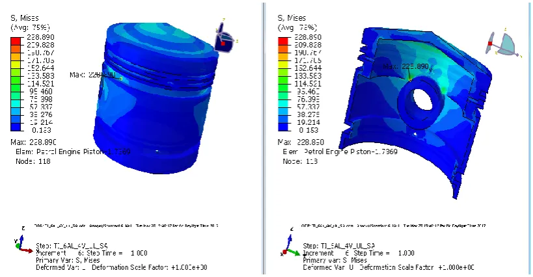Select legend value 114.521 in the full piston viewport
533x277 pixels.
point(40,83)
